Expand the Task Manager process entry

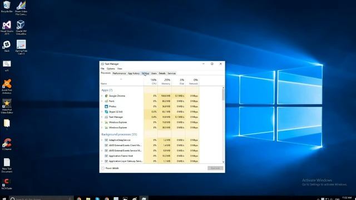point(102,117)
